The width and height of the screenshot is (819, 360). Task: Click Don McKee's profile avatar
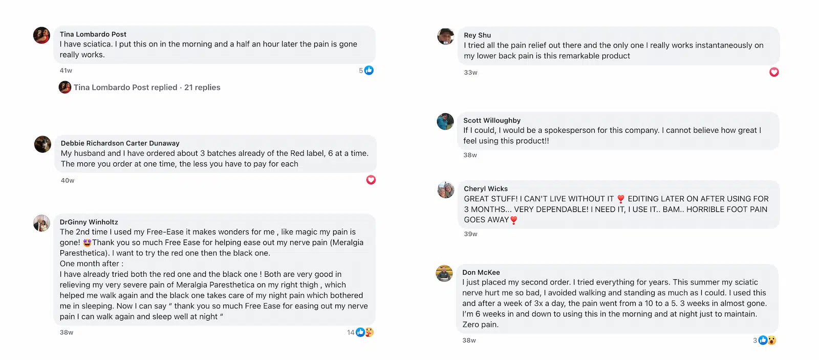pos(444,274)
